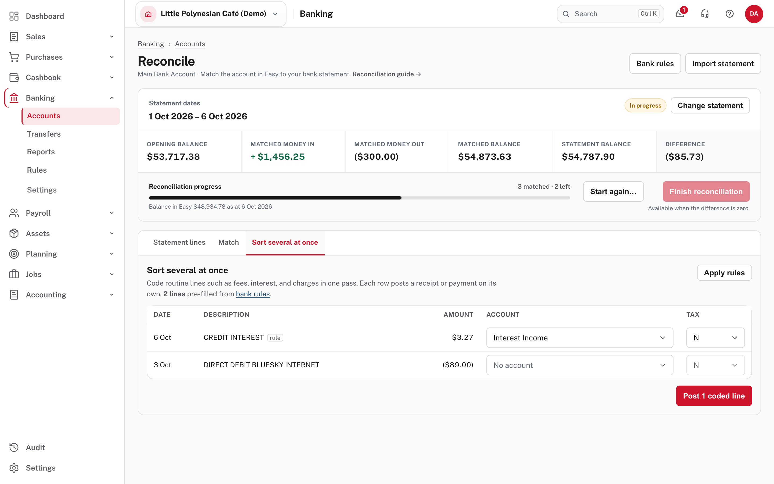This screenshot has height=484, width=774.
Task: Expand the Payroll menu chevron
Action: 112,213
